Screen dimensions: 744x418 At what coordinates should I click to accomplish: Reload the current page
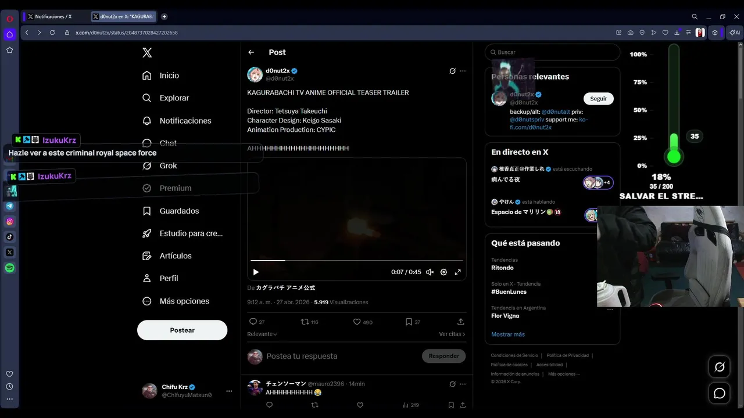point(52,33)
